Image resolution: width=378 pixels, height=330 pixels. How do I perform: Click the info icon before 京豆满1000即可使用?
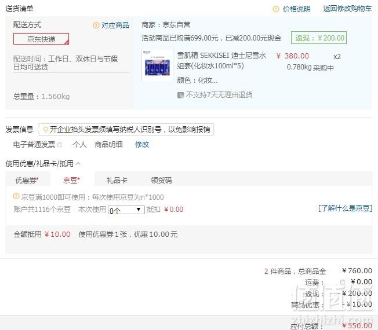(x=16, y=196)
